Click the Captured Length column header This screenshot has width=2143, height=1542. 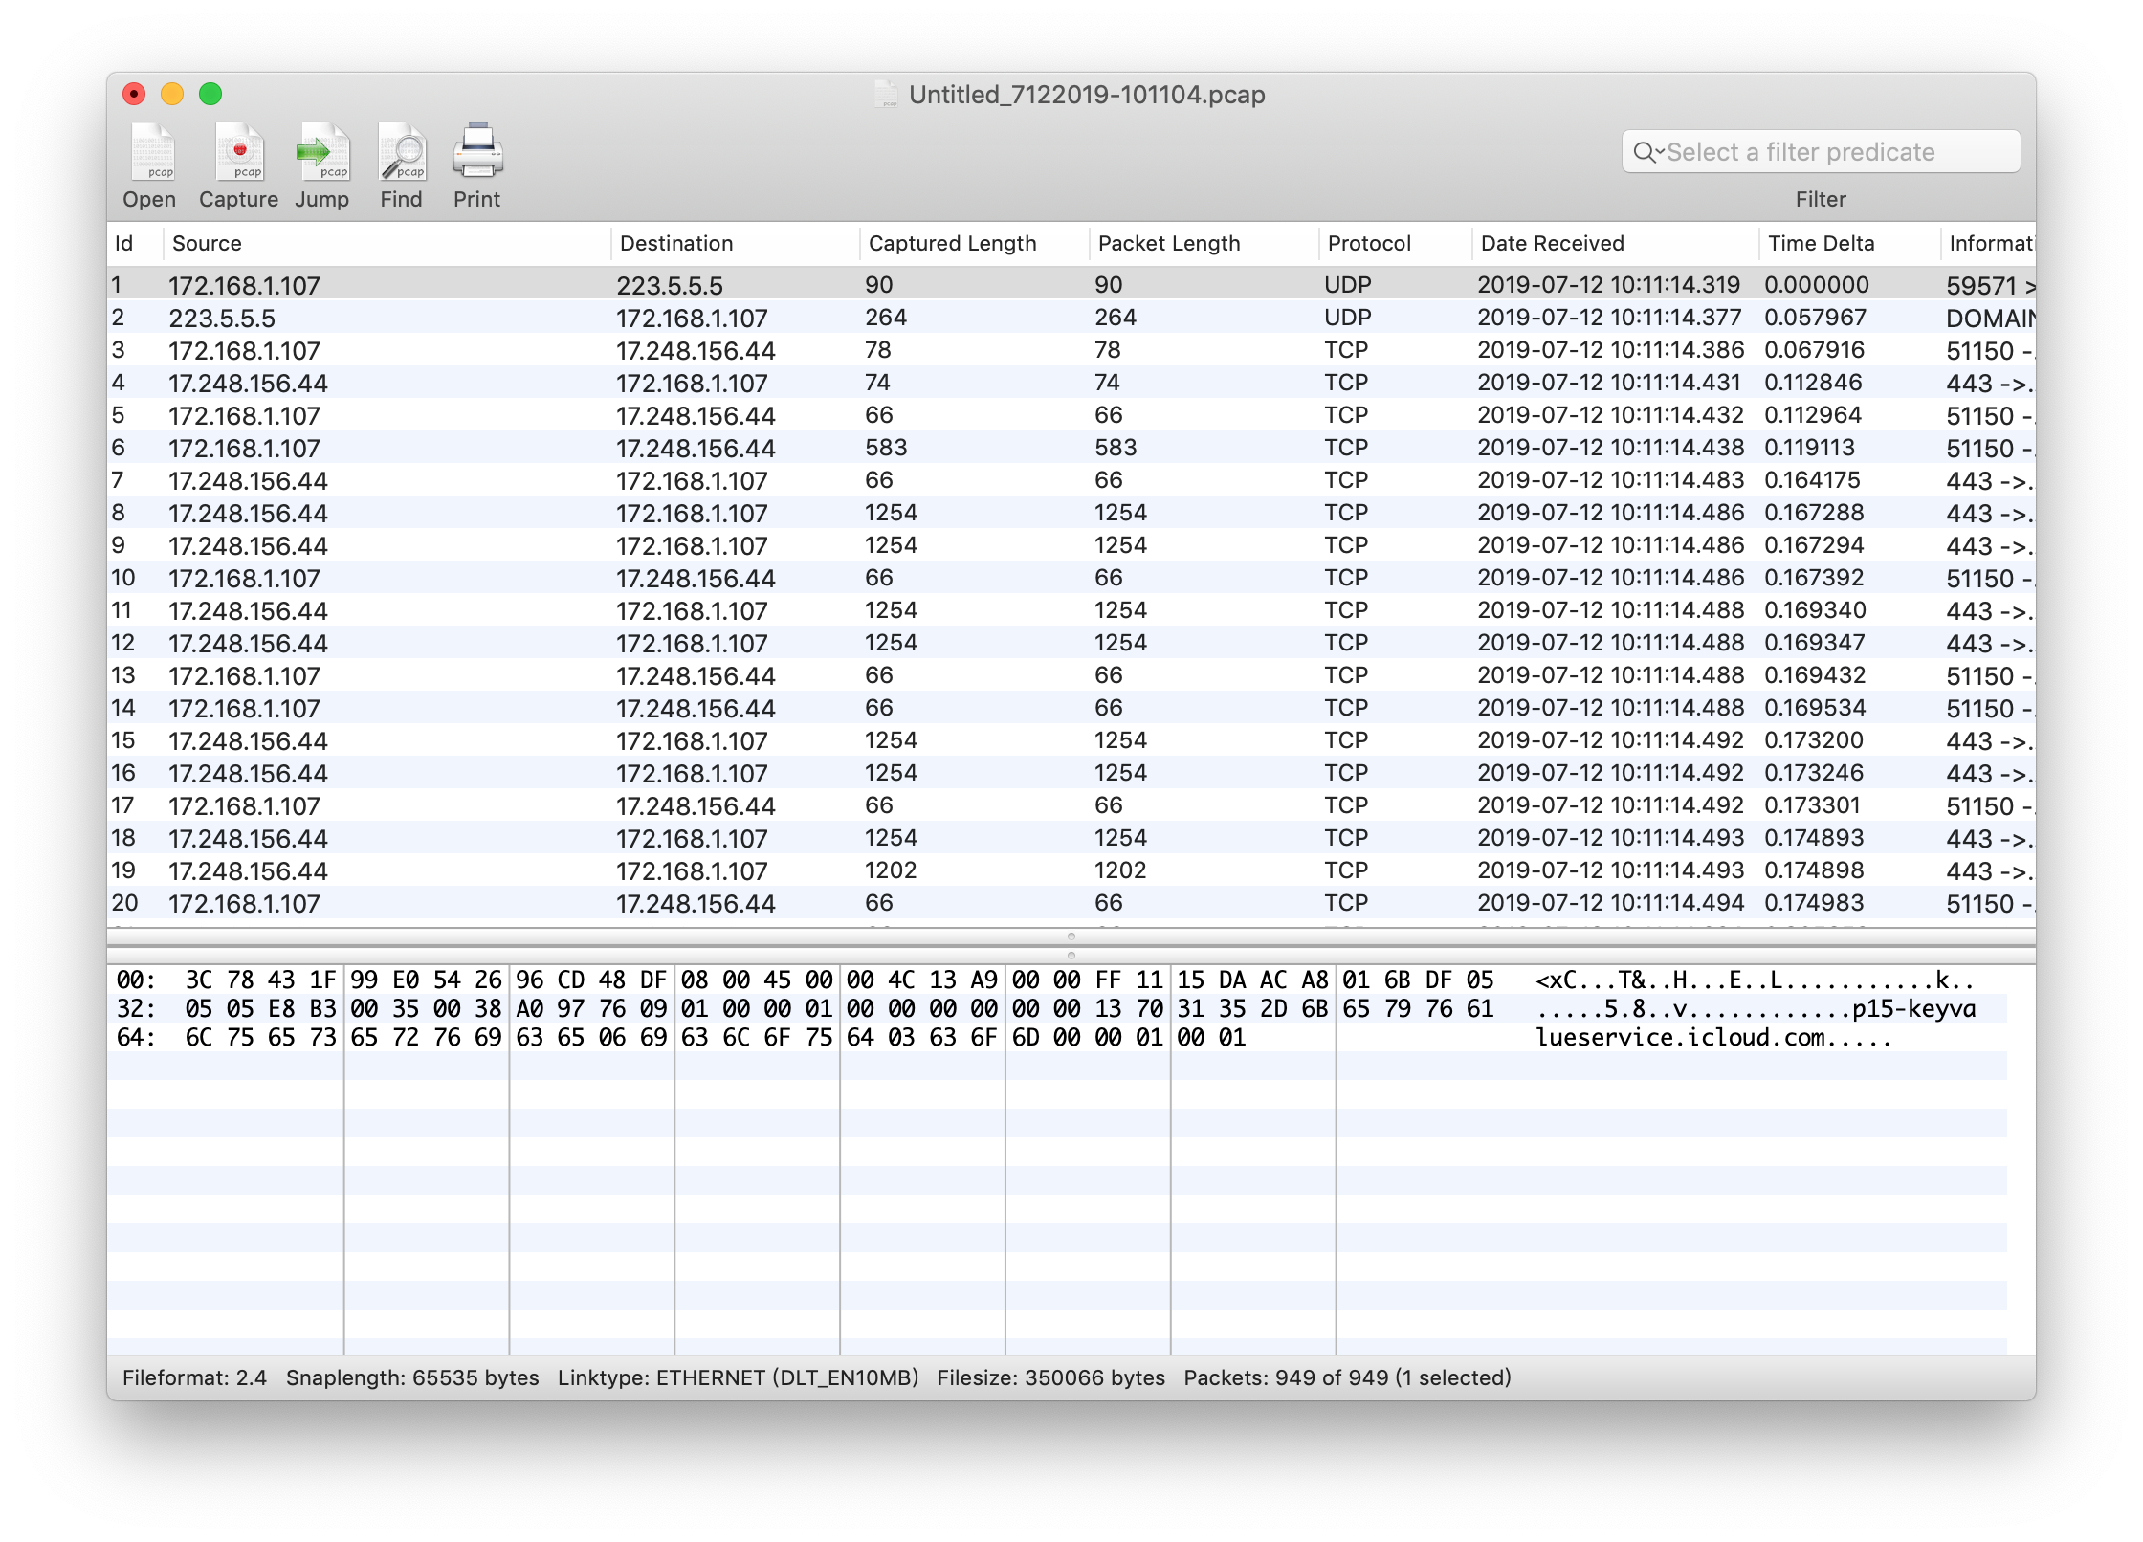(x=952, y=244)
